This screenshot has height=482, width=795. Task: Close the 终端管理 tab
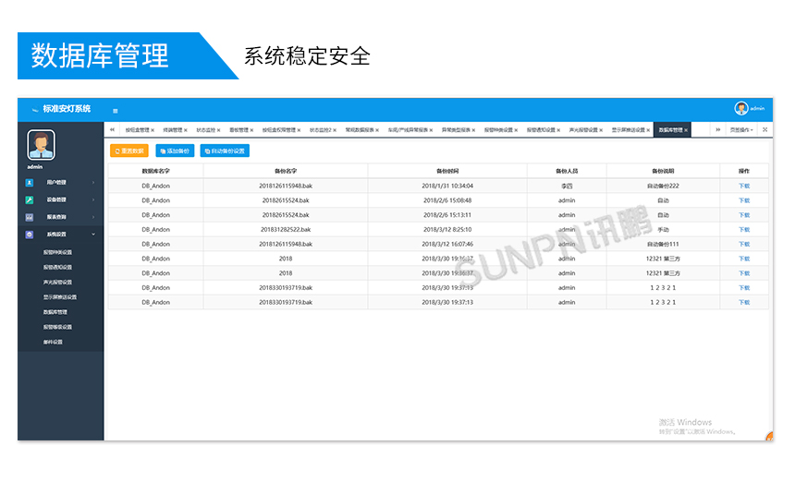click(x=186, y=130)
